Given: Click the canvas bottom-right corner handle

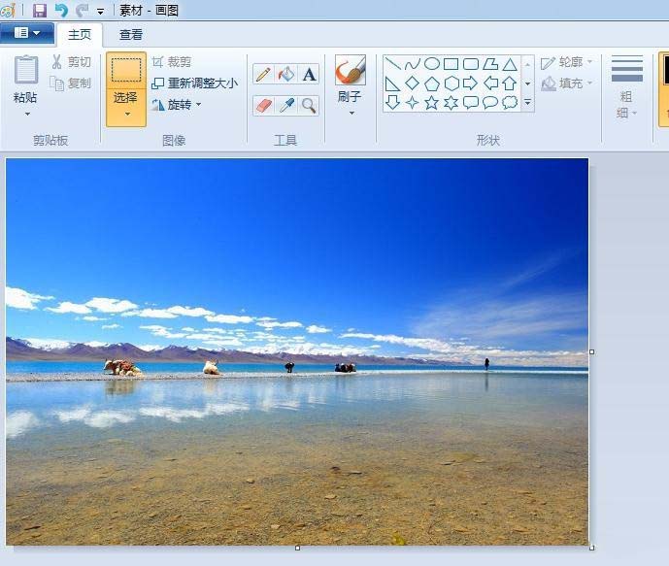Looking at the screenshot, I should click(591, 549).
